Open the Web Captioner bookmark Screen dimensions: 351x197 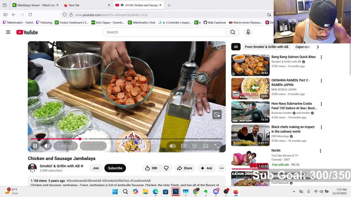pyautogui.click(x=215, y=22)
